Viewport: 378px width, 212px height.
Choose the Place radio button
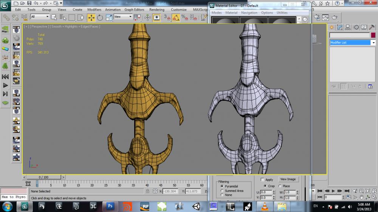tap(280, 186)
